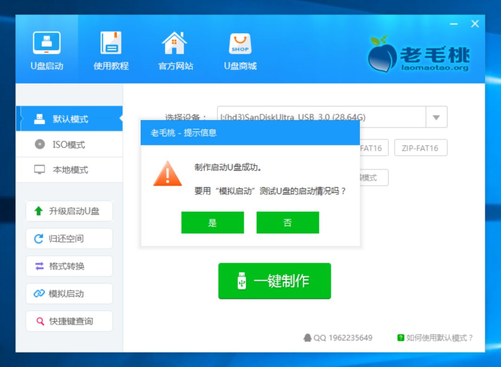Select the FAT16 format option
Screen dimensions: 501x367
[371, 148]
